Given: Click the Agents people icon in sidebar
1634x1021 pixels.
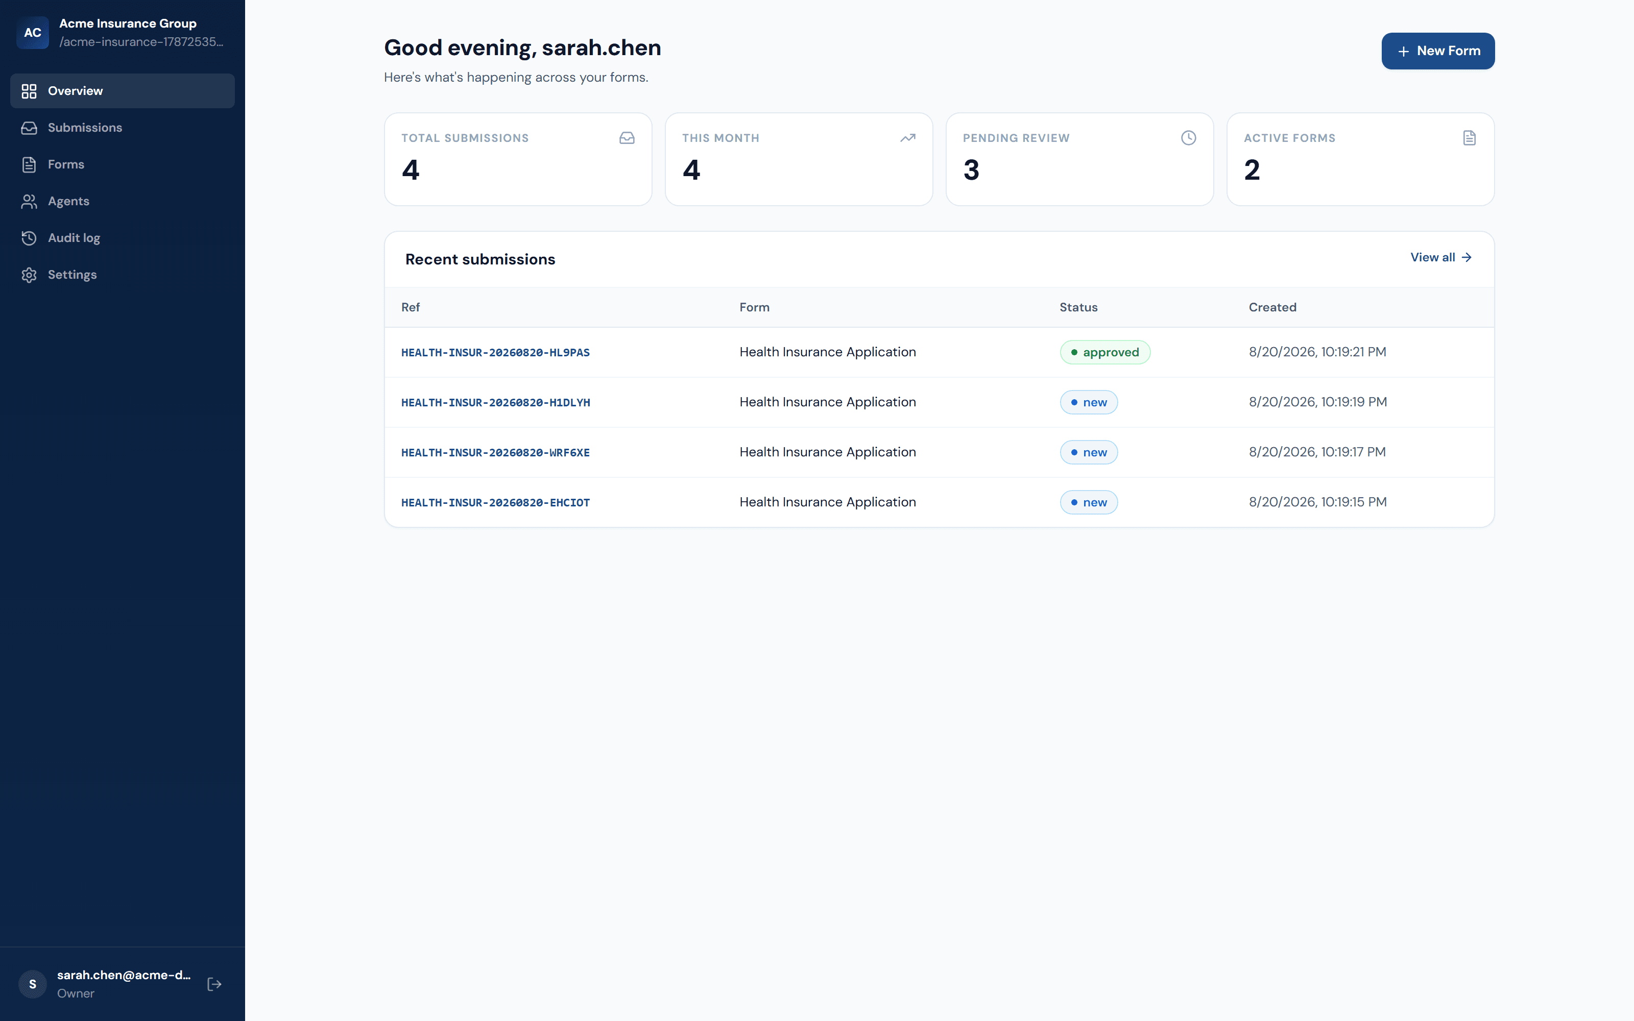Looking at the screenshot, I should [29, 201].
